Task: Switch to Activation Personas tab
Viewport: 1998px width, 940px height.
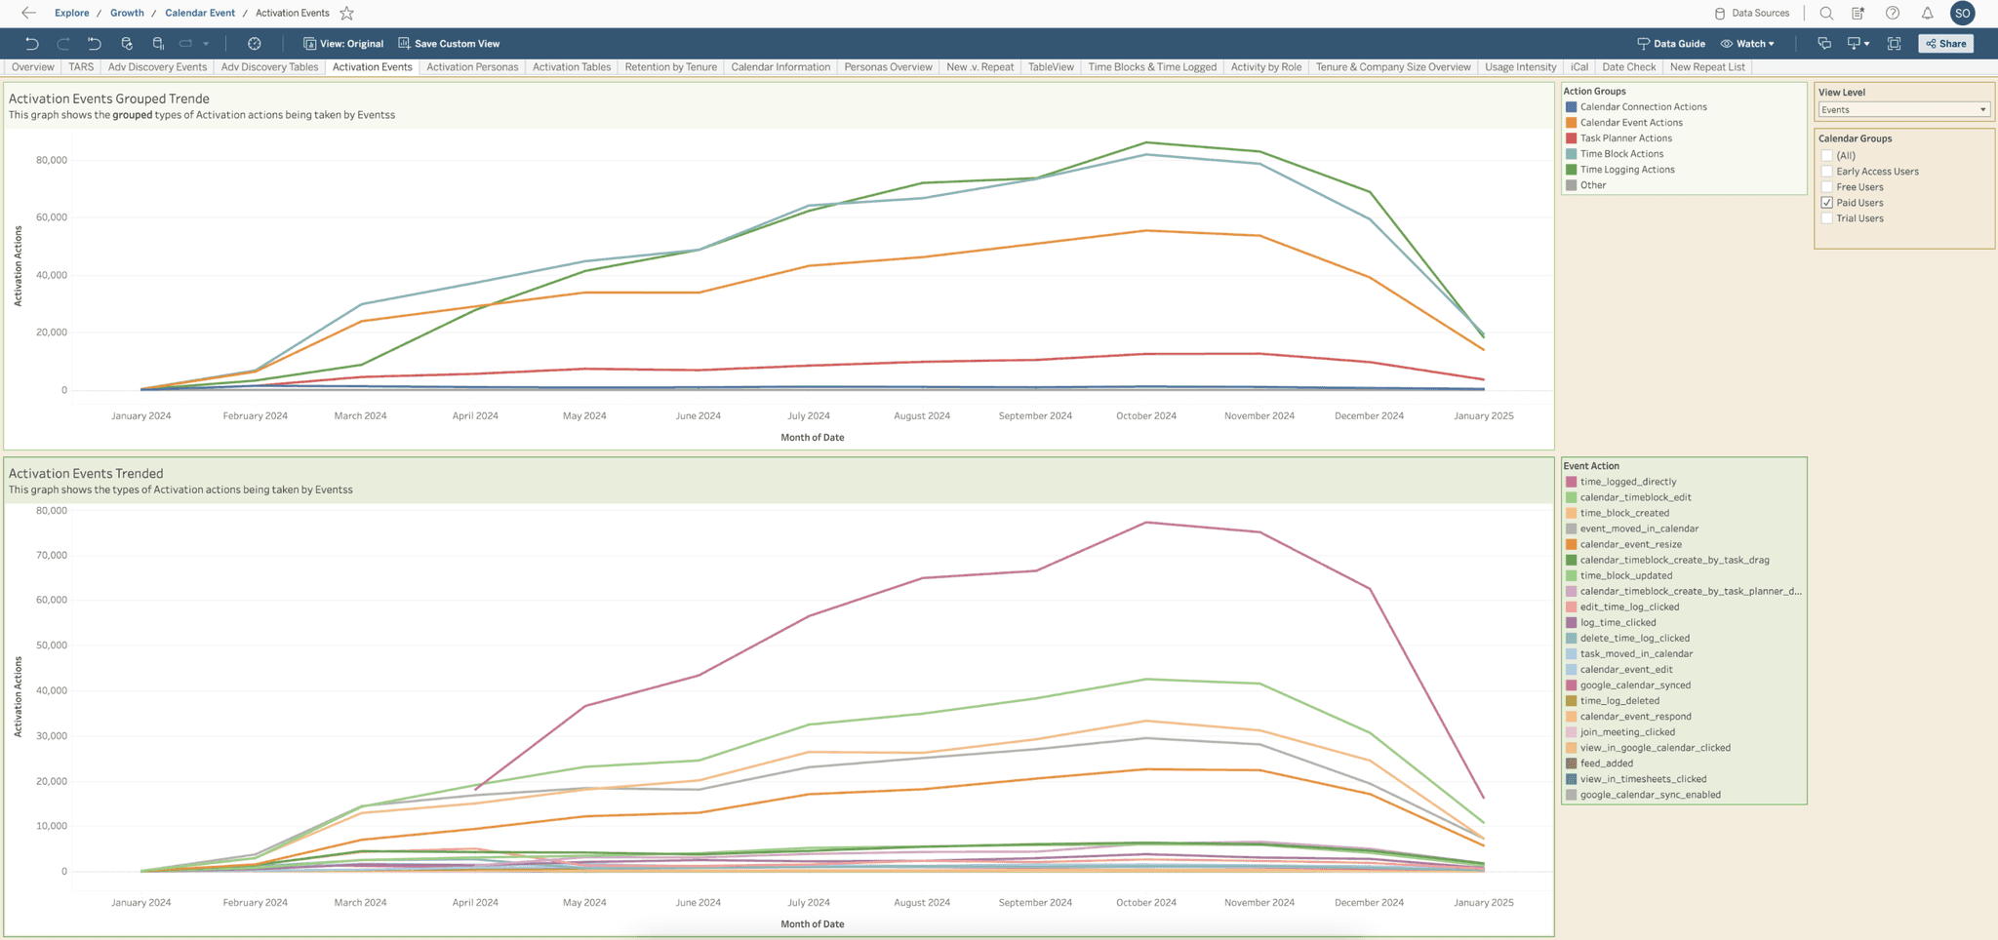Action: 472,67
